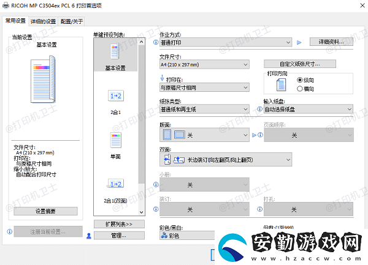Click the printer icon in title bar
The height and width of the screenshot is (265, 368).
coord(6,5)
